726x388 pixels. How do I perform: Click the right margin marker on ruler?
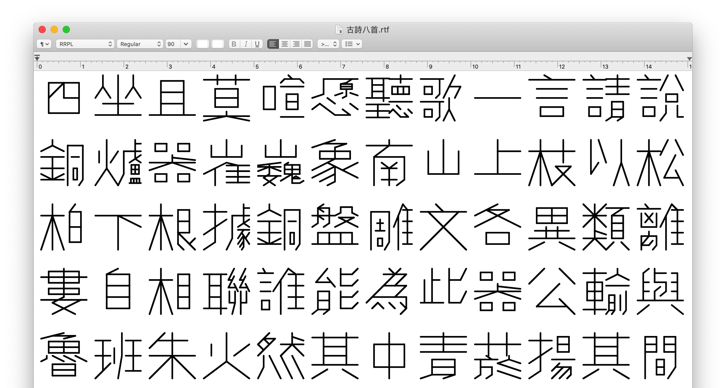tap(689, 59)
